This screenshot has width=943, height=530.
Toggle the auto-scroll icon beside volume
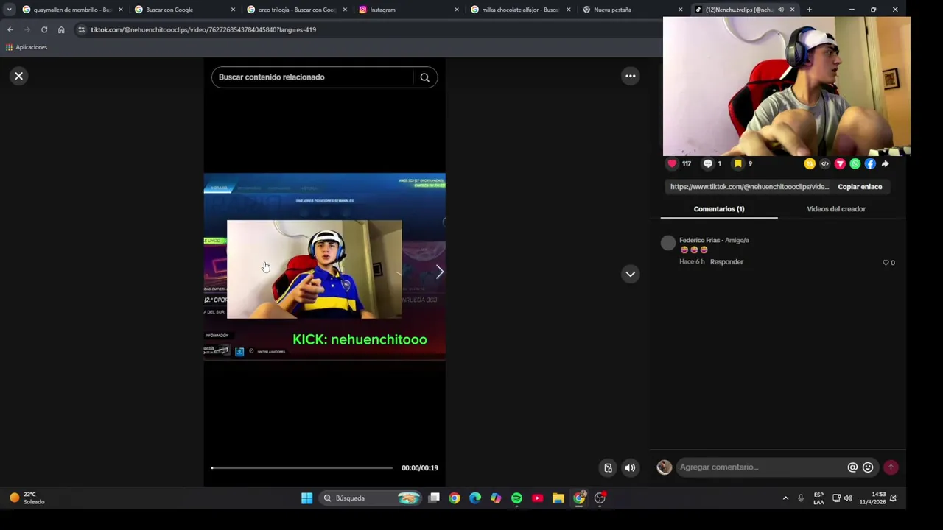click(x=608, y=468)
